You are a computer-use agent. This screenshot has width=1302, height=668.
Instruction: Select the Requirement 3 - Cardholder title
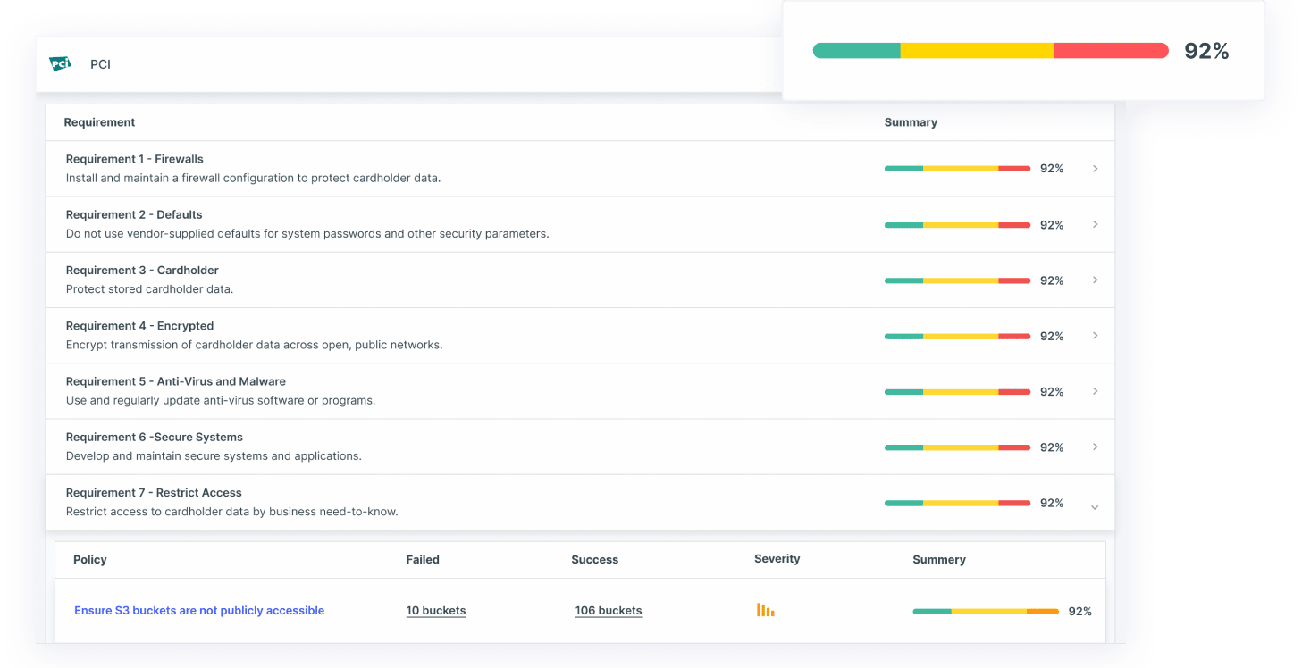142,270
